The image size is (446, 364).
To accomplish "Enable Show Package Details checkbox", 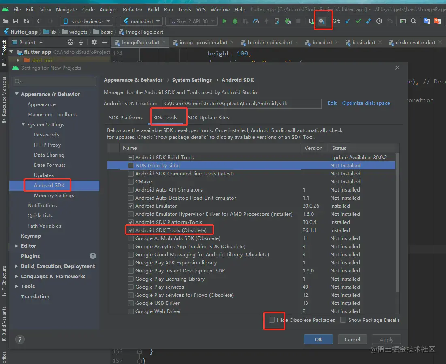I will point(344,320).
